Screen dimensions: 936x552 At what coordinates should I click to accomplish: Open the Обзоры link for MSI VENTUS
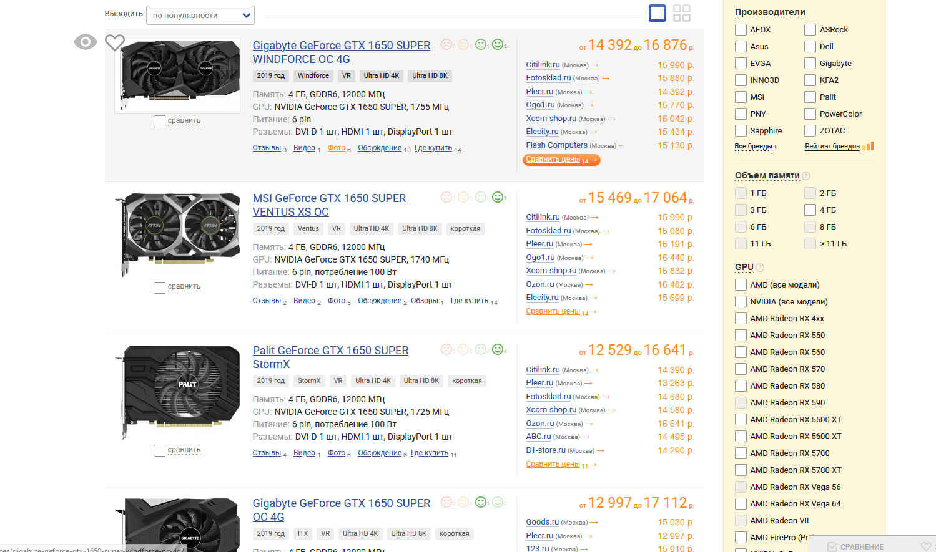click(425, 301)
